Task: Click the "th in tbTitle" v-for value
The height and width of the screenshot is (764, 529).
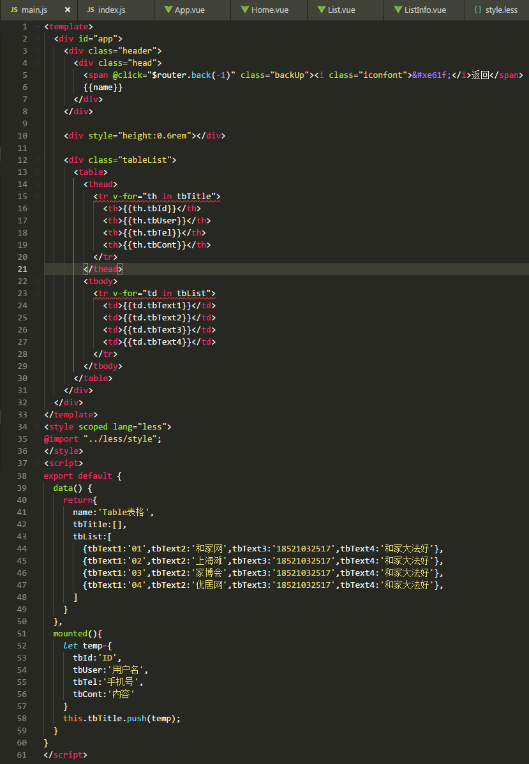Action: 179,197
